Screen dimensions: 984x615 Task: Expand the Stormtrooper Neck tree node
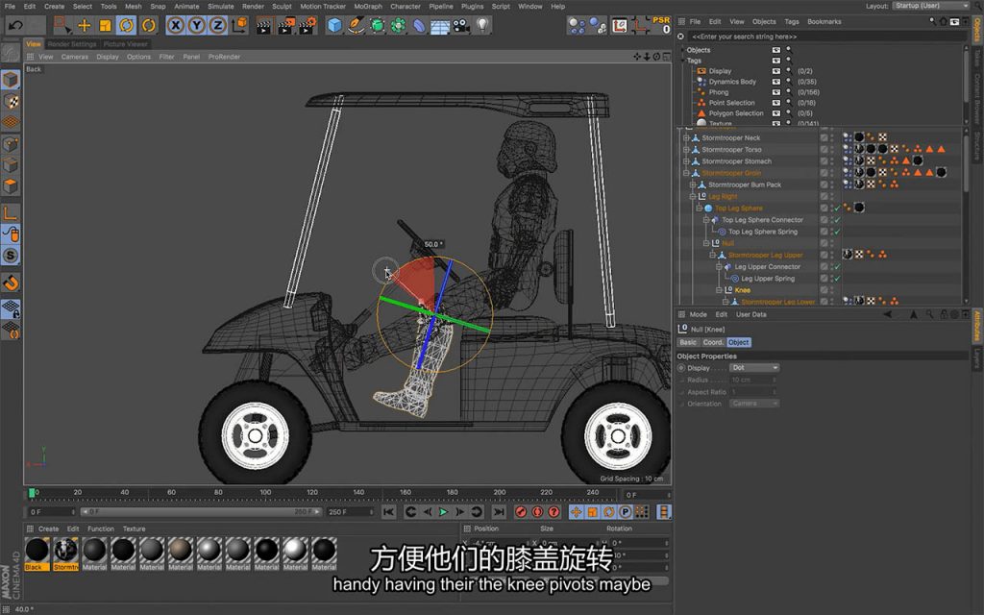(686, 138)
